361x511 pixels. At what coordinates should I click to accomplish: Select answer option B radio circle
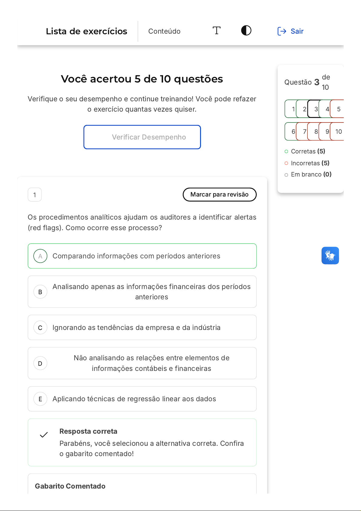coord(40,292)
